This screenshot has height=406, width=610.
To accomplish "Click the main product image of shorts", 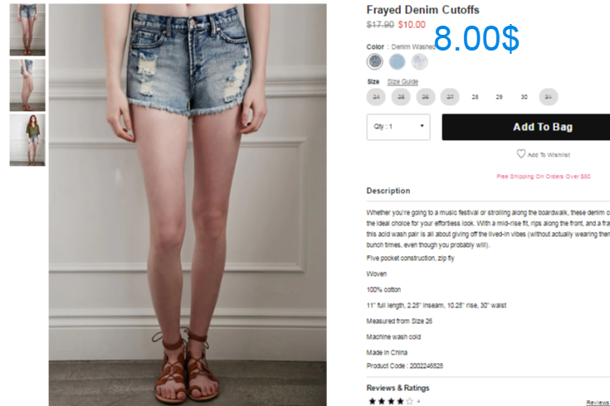I will pyautogui.click(x=188, y=205).
